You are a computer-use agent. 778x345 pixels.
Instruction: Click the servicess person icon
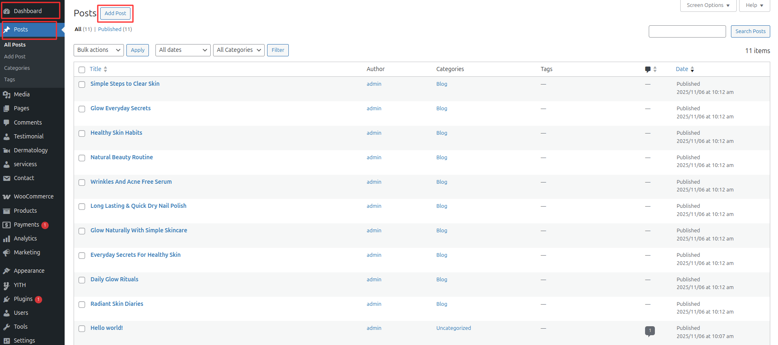[x=7, y=164]
